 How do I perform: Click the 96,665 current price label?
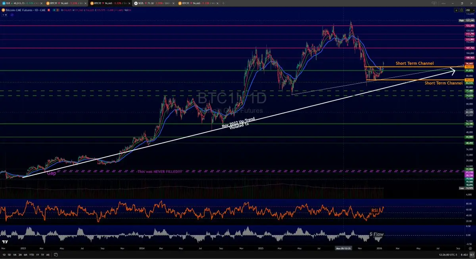pos(470,63)
